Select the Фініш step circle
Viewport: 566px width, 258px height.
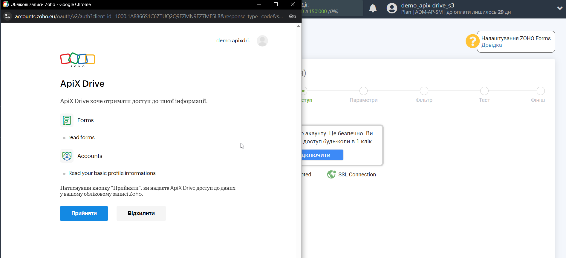coord(541,91)
